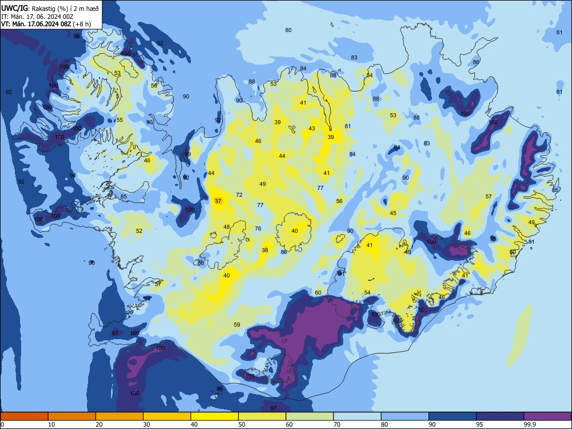Viewport: 572px width, 429px height.
Task: Click the map value '45'
Action: (393, 213)
